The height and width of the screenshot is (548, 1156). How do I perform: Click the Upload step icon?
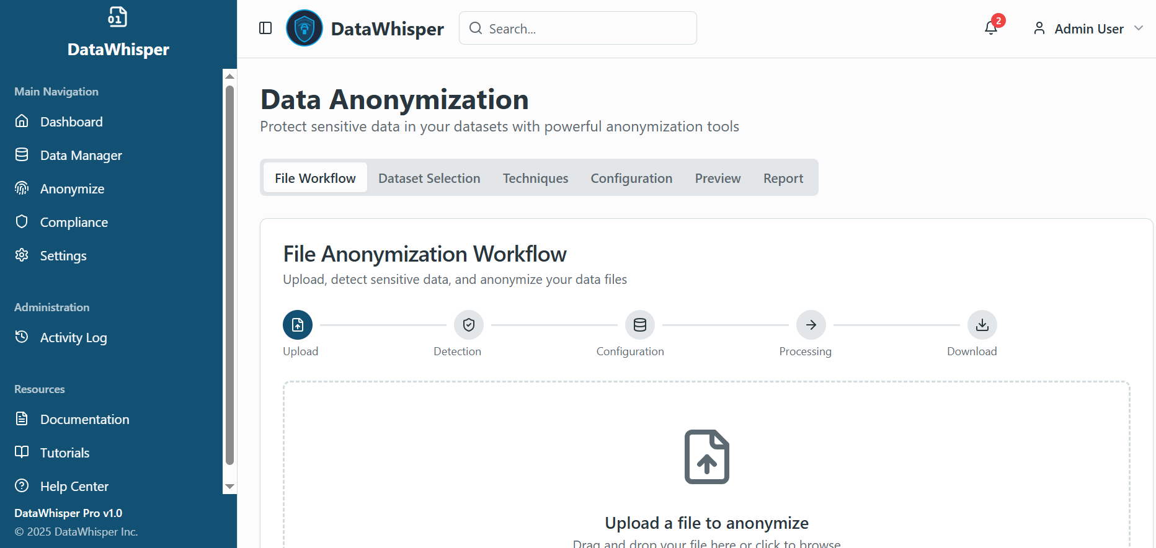[298, 325]
